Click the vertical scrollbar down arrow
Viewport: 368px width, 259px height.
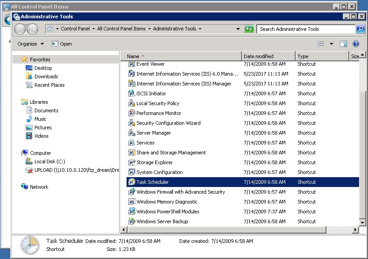(x=362, y=222)
